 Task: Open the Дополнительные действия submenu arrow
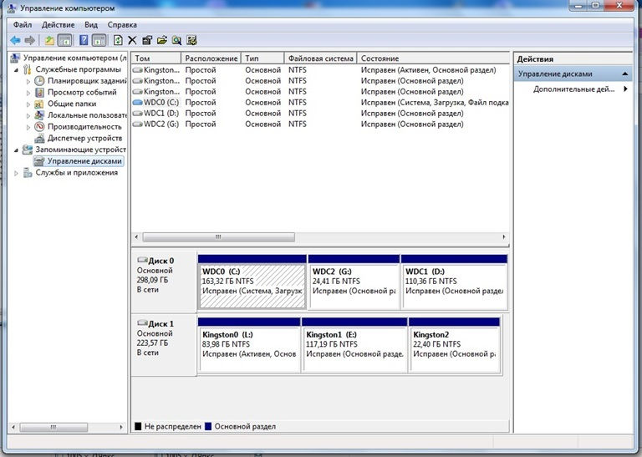625,89
